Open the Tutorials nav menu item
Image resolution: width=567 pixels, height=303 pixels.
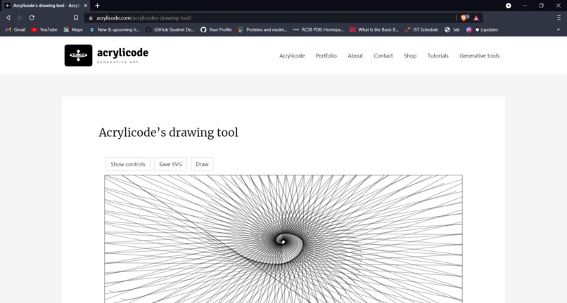click(438, 55)
